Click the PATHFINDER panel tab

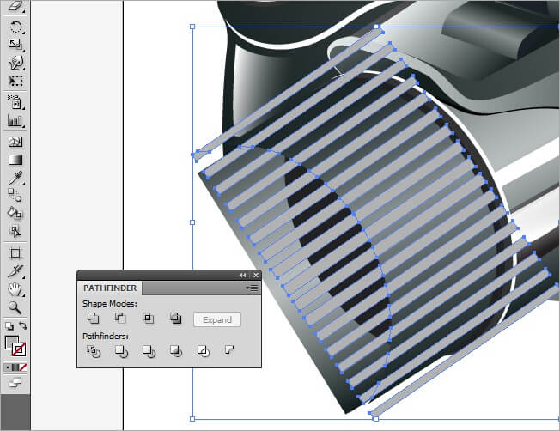coord(109,288)
